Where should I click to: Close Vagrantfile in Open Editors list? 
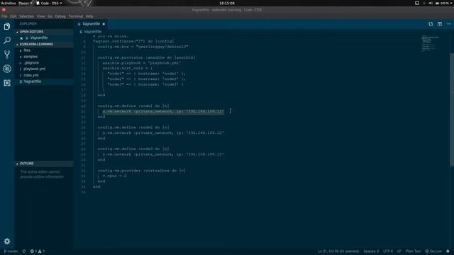pyautogui.click(x=21, y=38)
